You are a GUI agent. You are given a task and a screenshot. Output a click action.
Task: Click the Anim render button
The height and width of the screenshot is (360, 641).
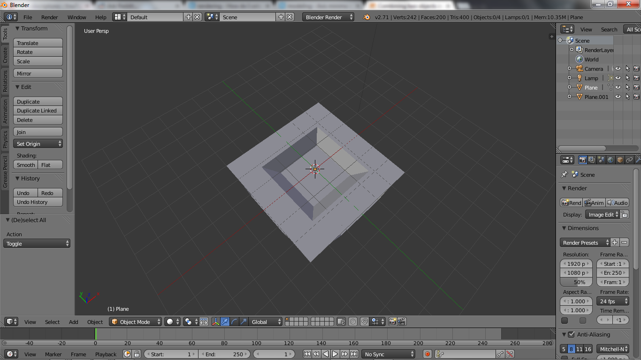[594, 202]
